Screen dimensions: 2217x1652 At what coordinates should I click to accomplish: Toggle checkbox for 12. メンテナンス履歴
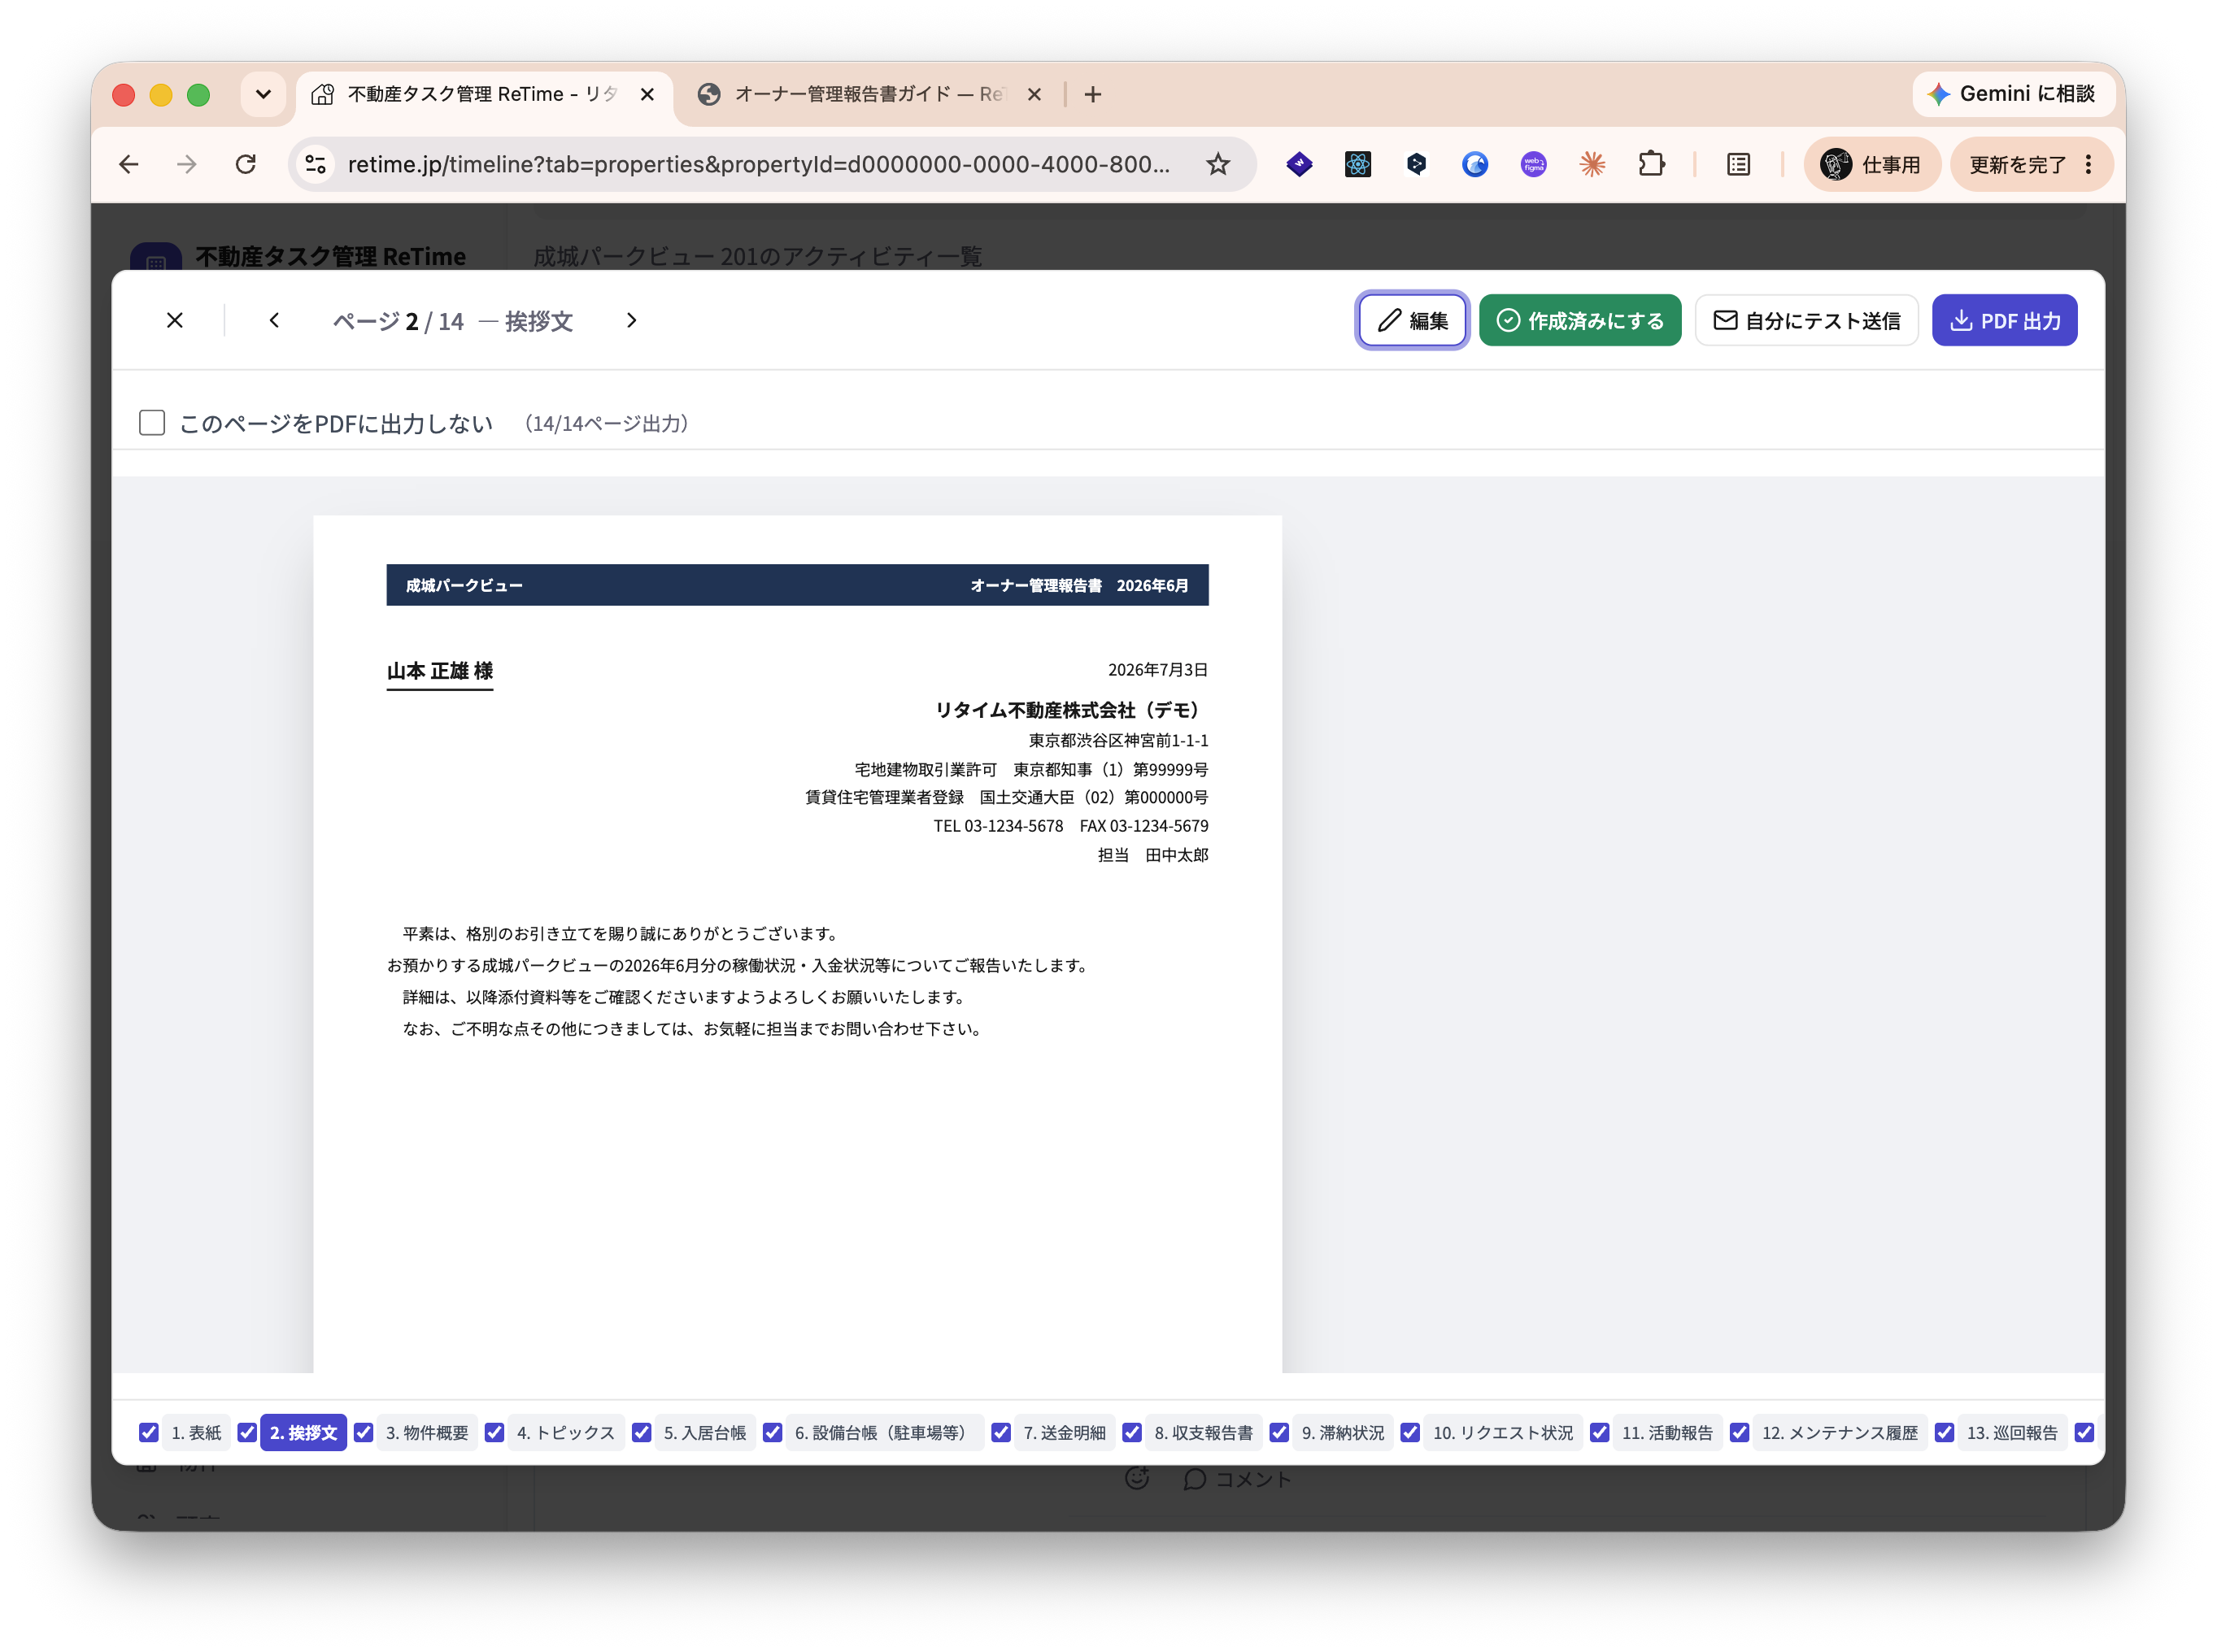pyautogui.click(x=1739, y=1432)
